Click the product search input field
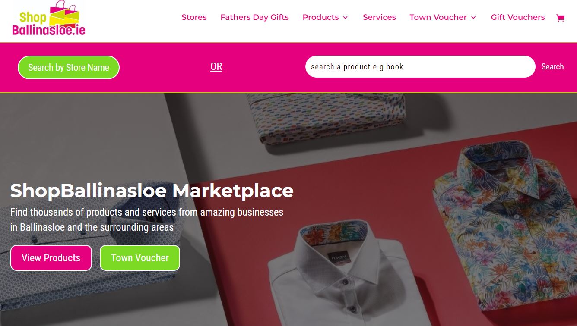Viewport: 577px width, 326px height. click(420, 67)
